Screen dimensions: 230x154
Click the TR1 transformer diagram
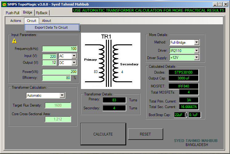[111, 61]
